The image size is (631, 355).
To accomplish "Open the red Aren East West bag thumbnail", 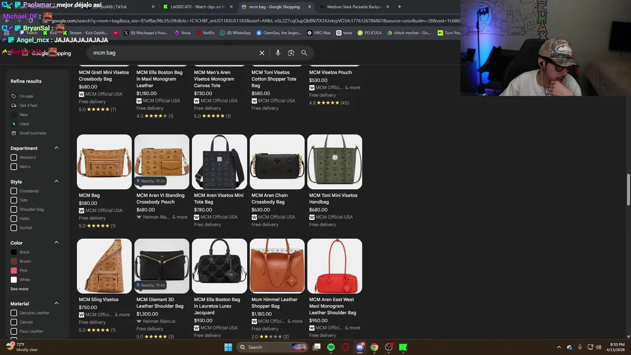I will point(335,266).
